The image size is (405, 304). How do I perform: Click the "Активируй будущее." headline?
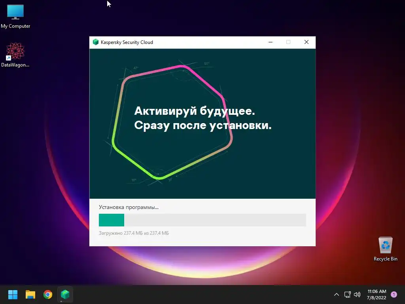[195, 111]
